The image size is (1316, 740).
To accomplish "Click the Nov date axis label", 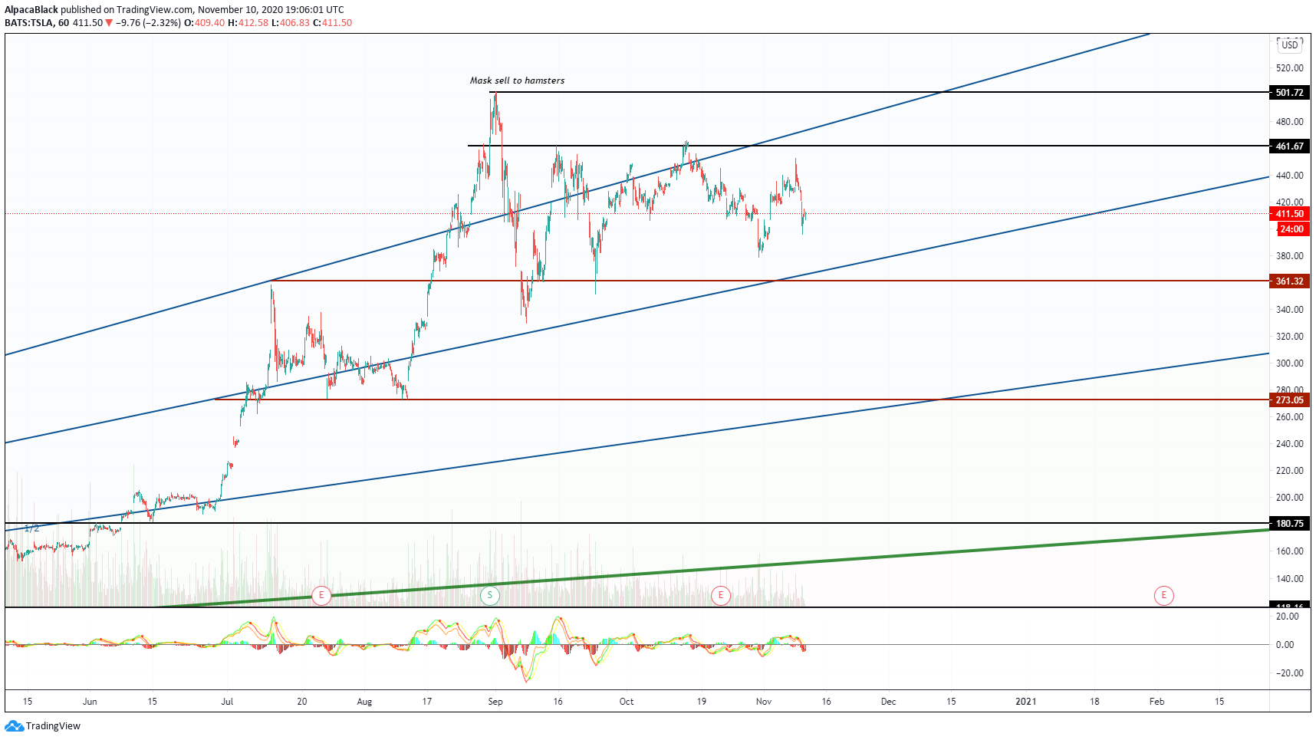I will pos(763,702).
